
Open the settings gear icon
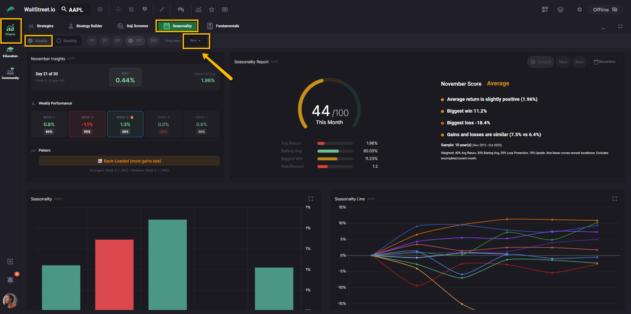coord(579,9)
